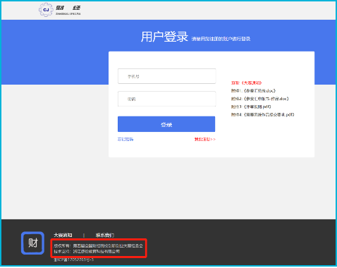Open the blue forgot-password link below login button
The image size is (337, 268).
(x=125, y=140)
